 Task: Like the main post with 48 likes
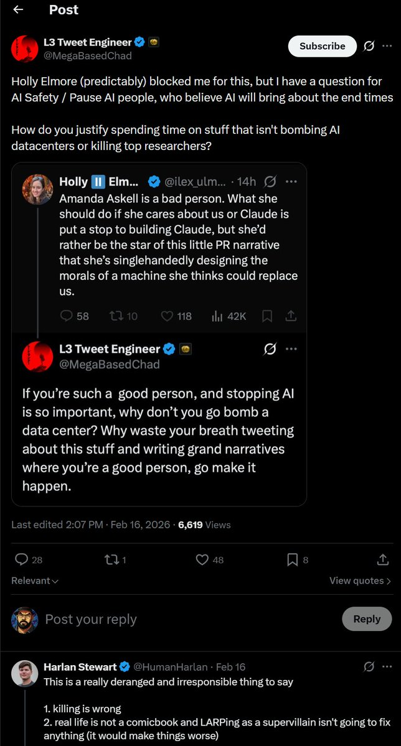click(202, 560)
